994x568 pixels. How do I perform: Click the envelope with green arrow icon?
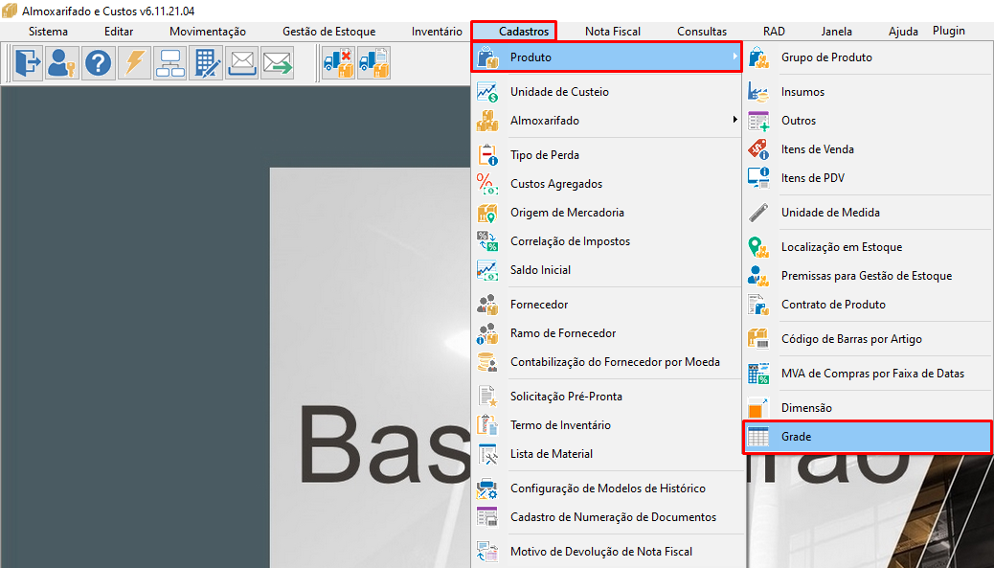[278, 63]
